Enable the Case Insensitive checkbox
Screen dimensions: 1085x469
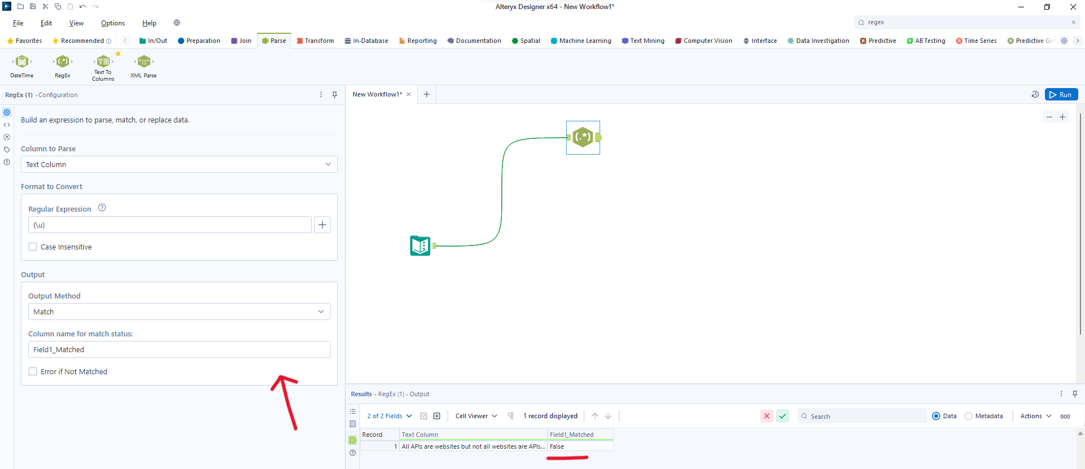click(33, 247)
